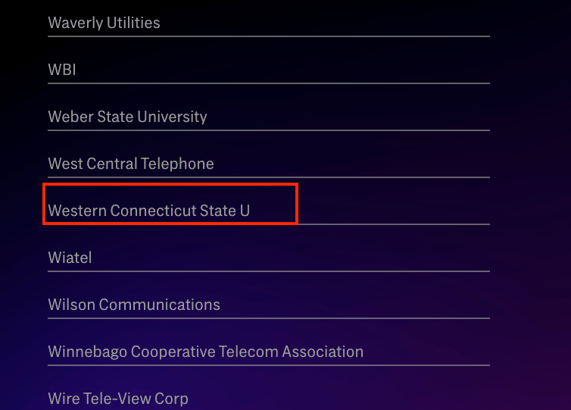The height and width of the screenshot is (410, 571).
Task: Open Wilson Communications link
Action: click(x=134, y=305)
